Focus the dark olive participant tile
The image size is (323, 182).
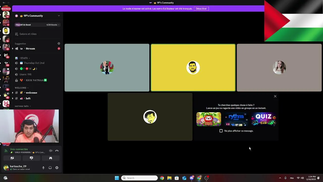[x=150, y=117]
